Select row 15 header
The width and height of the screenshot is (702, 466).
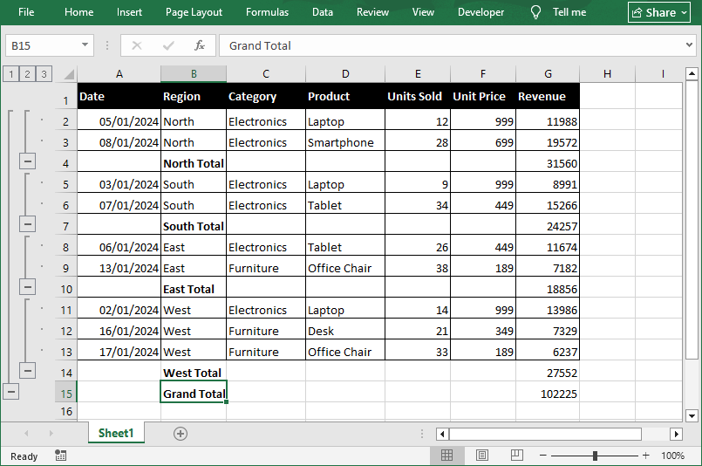[x=65, y=394]
